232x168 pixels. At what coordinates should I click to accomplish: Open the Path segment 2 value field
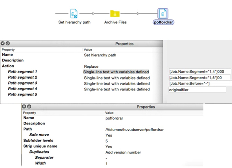[x=117, y=78]
